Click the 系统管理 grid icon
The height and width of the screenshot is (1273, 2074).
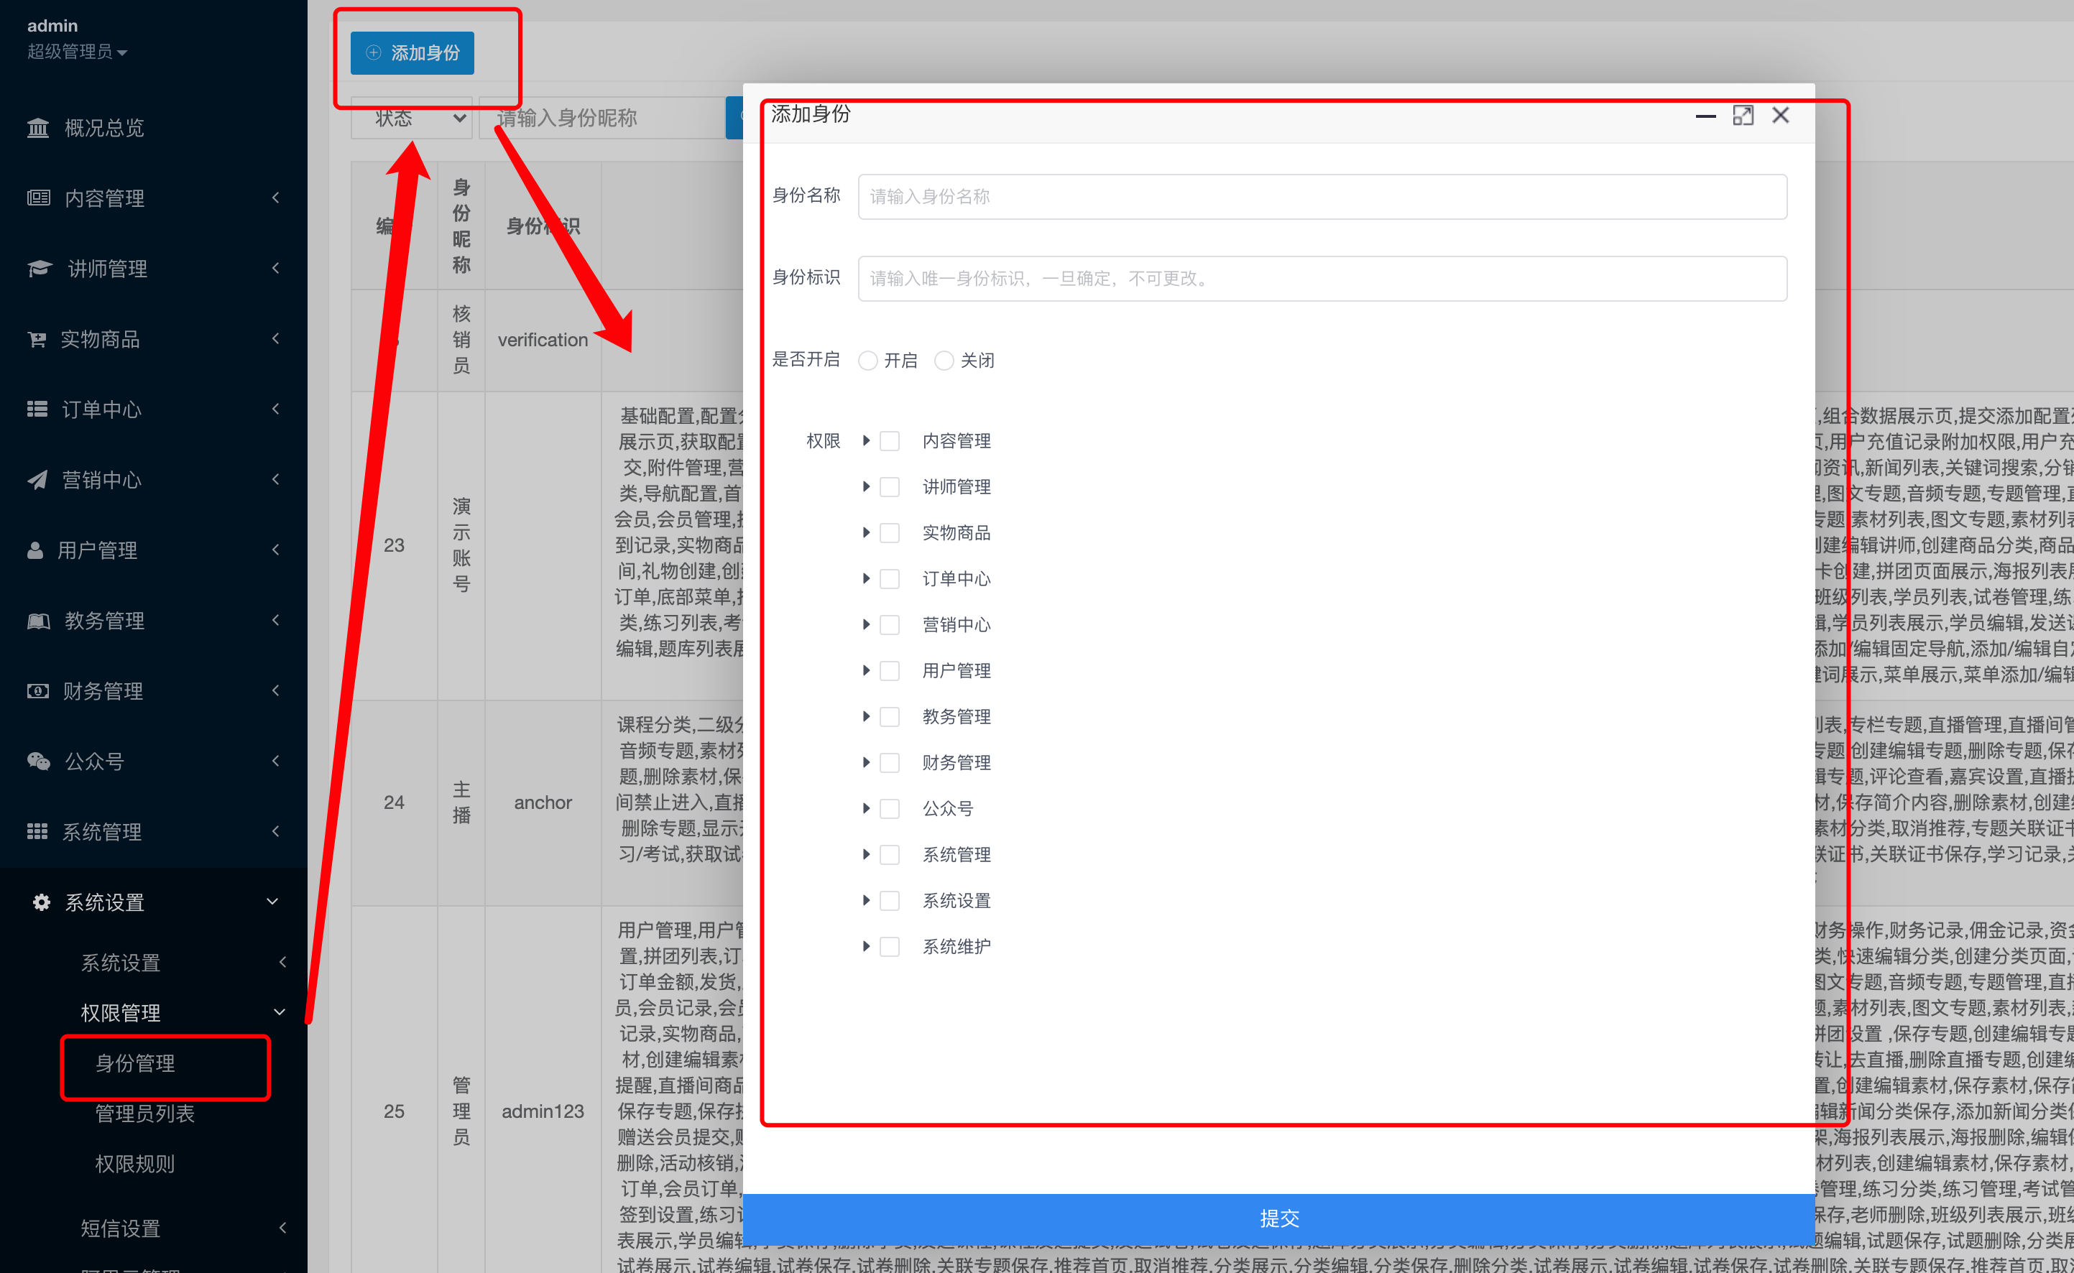(x=37, y=832)
